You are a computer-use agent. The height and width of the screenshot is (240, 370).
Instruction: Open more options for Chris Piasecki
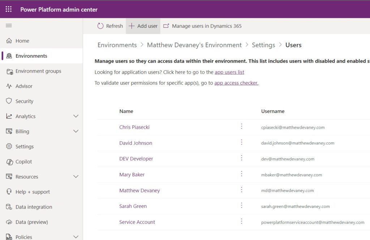click(241, 126)
